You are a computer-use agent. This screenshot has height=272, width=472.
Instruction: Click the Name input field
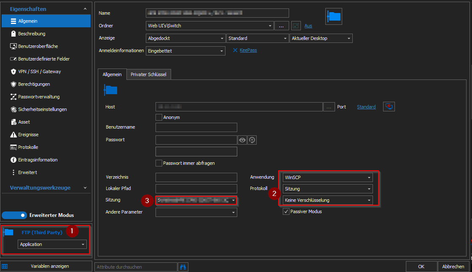click(x=217, y=13)
